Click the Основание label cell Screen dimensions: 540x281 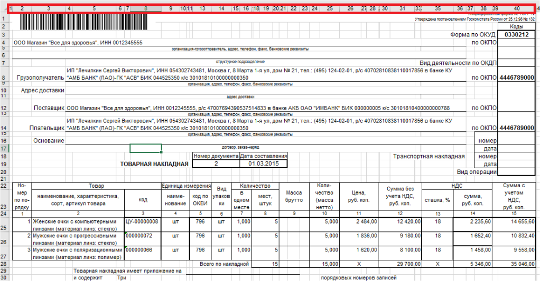tap(49, 140)
